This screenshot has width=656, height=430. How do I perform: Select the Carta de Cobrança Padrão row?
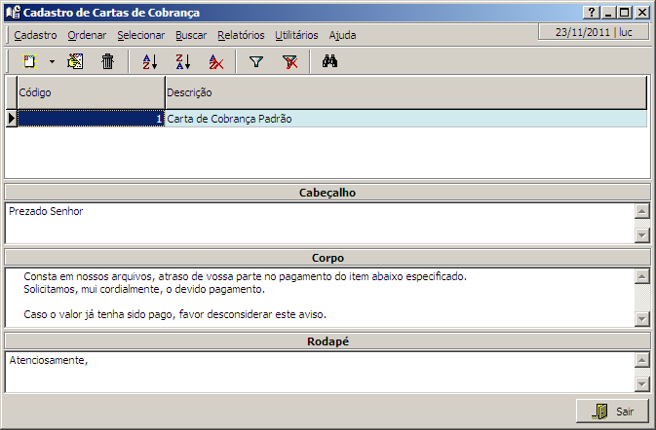point(405,119)
